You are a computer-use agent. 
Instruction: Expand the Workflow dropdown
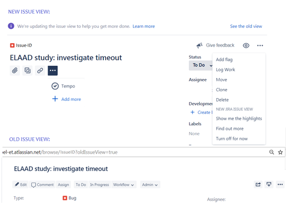tap(124, 185)
